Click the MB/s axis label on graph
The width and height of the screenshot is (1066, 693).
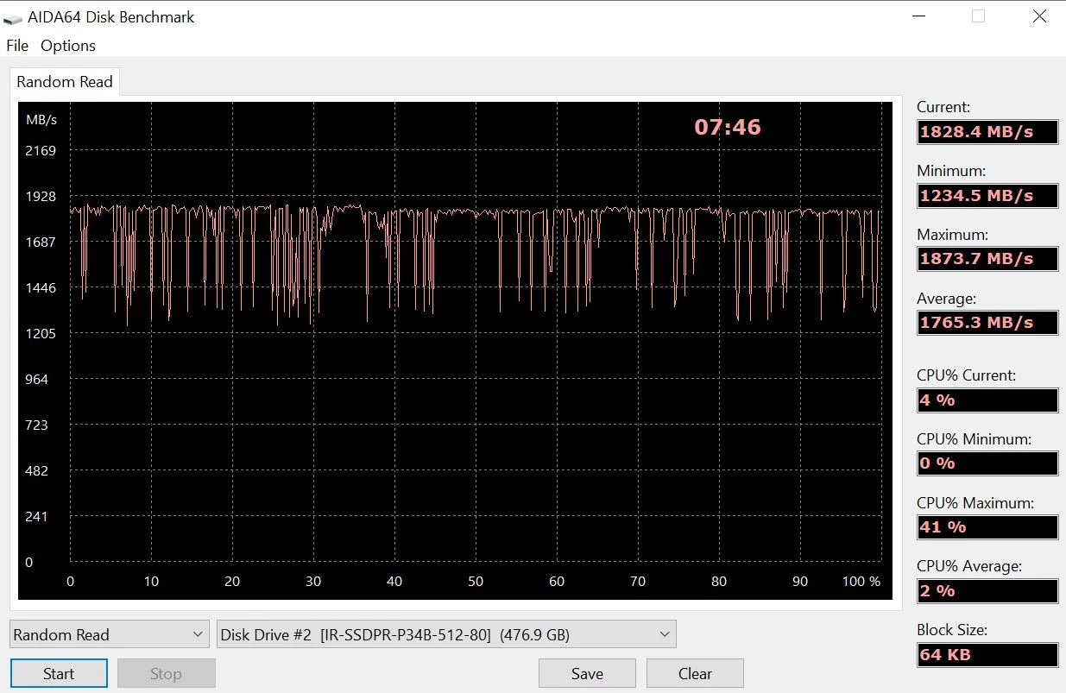point(41,120)
